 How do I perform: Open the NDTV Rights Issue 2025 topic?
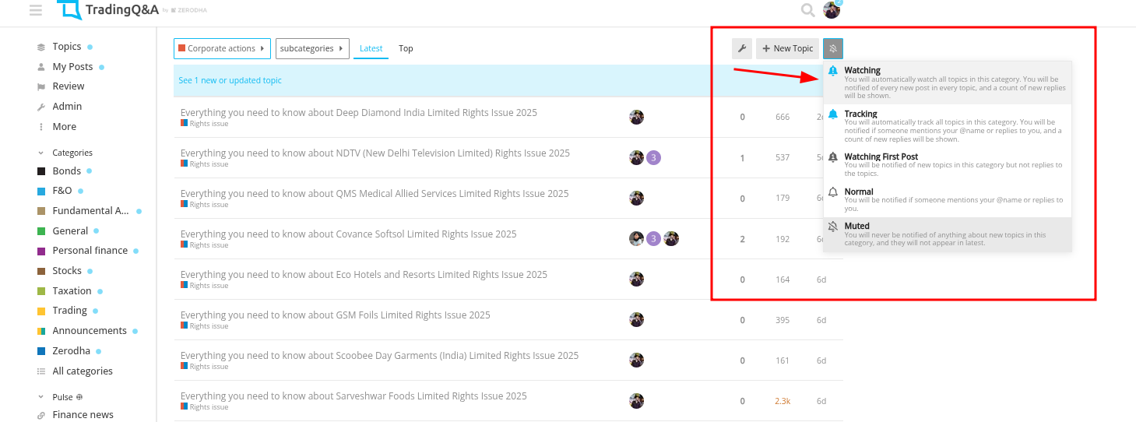tap(375, 153)
